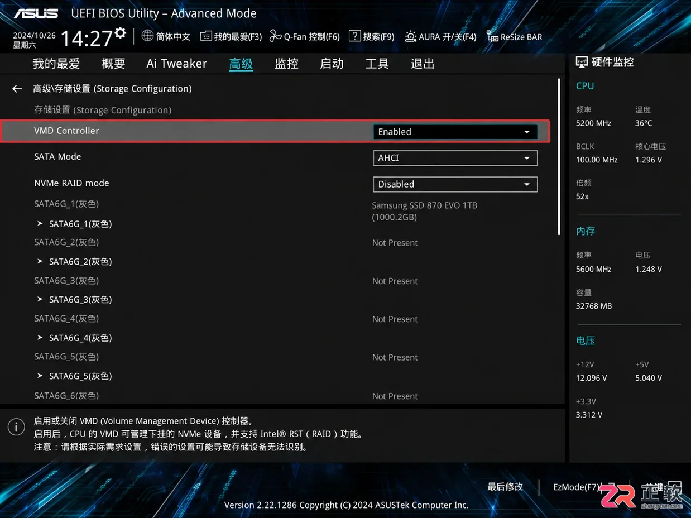Viewport: 691px width, 518px height.
Task: Click the 我的最爱(F3) favorites icon
Action: (x=206, y=36)
